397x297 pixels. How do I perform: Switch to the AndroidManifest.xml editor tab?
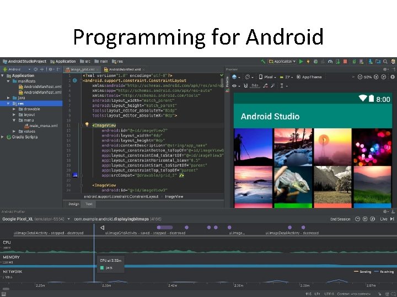[124, 69]
